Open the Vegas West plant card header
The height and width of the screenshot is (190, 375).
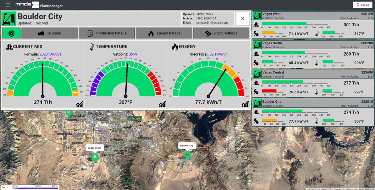point(313,16)
